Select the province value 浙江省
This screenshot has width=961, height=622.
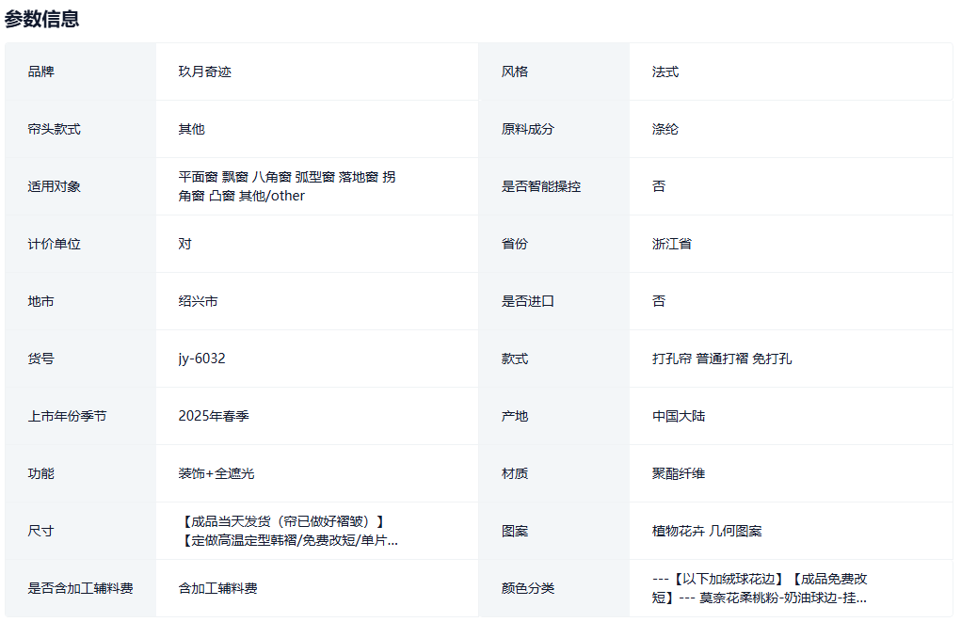point(671,244)
